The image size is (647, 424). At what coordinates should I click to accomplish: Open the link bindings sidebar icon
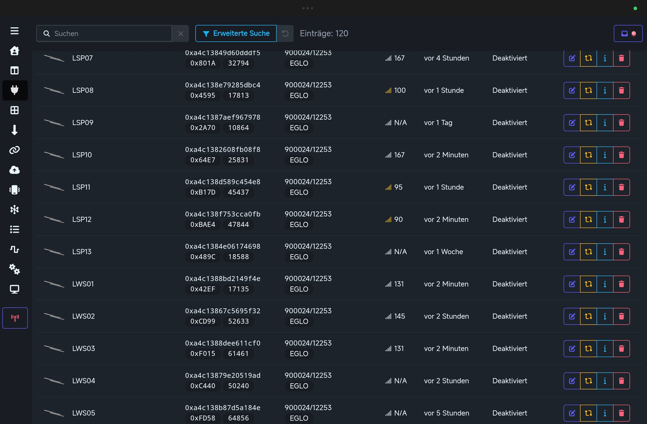[15, 150]
